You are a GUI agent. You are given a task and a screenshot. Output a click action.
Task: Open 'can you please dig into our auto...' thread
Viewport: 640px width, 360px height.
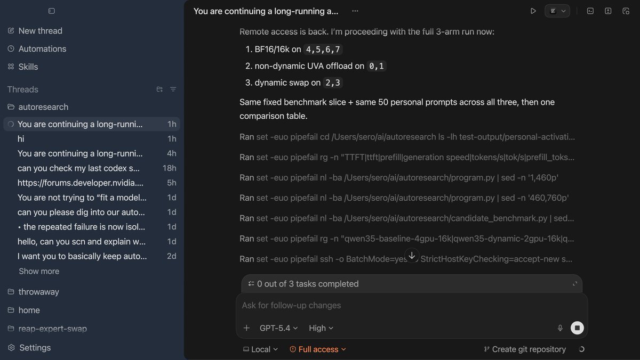[x=92, y=212]
